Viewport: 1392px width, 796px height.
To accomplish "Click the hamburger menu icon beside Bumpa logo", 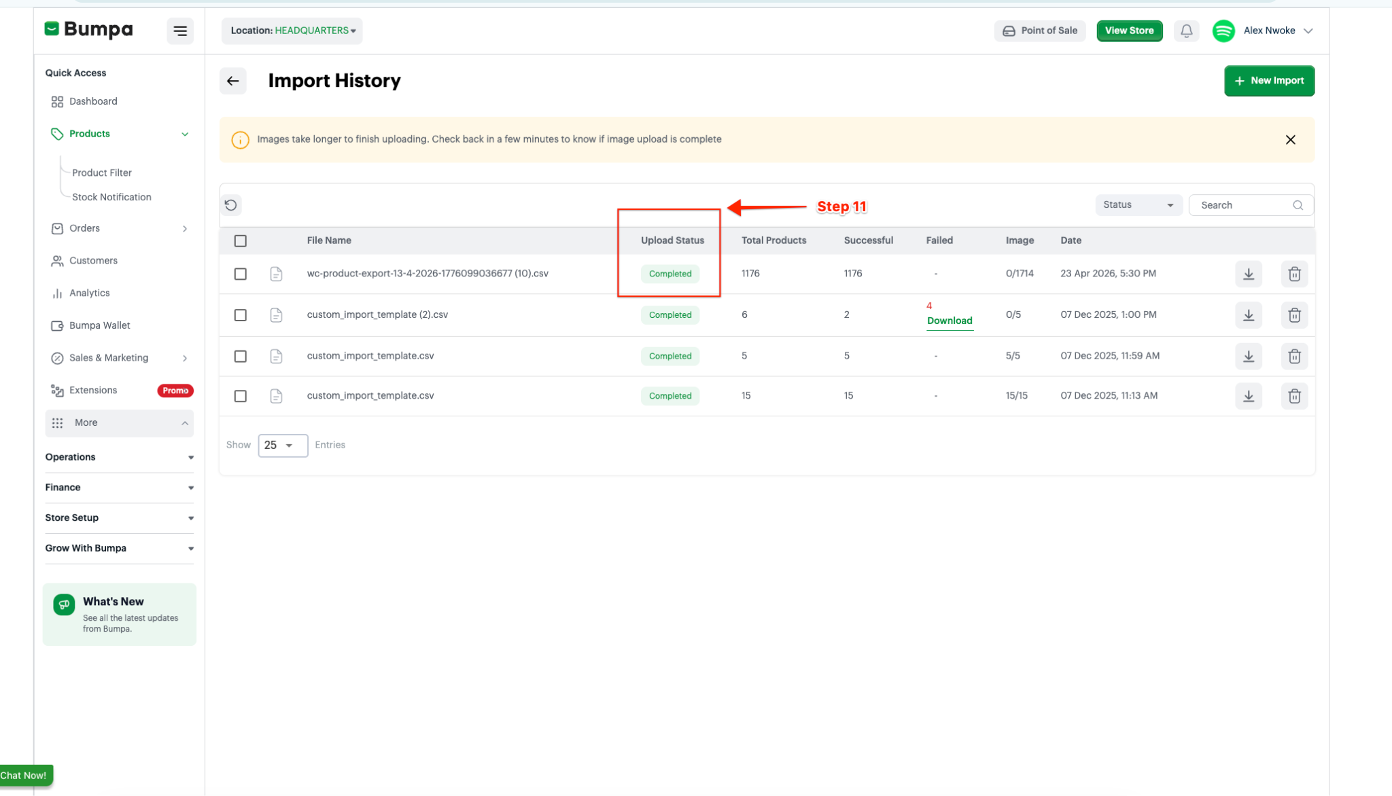I will click(180, 31).
